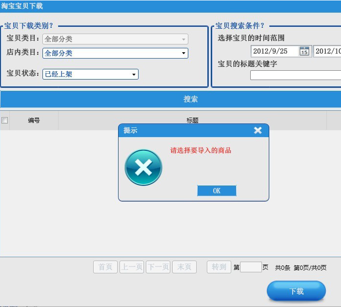Screen dimensions: 341x307
Task: Click the 提示 dialog title
Action: point(130,130)
